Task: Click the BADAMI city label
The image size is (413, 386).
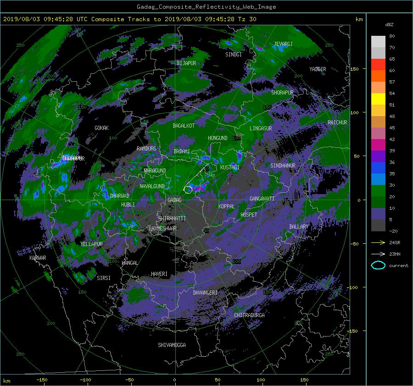Action: tap(182, 151)
